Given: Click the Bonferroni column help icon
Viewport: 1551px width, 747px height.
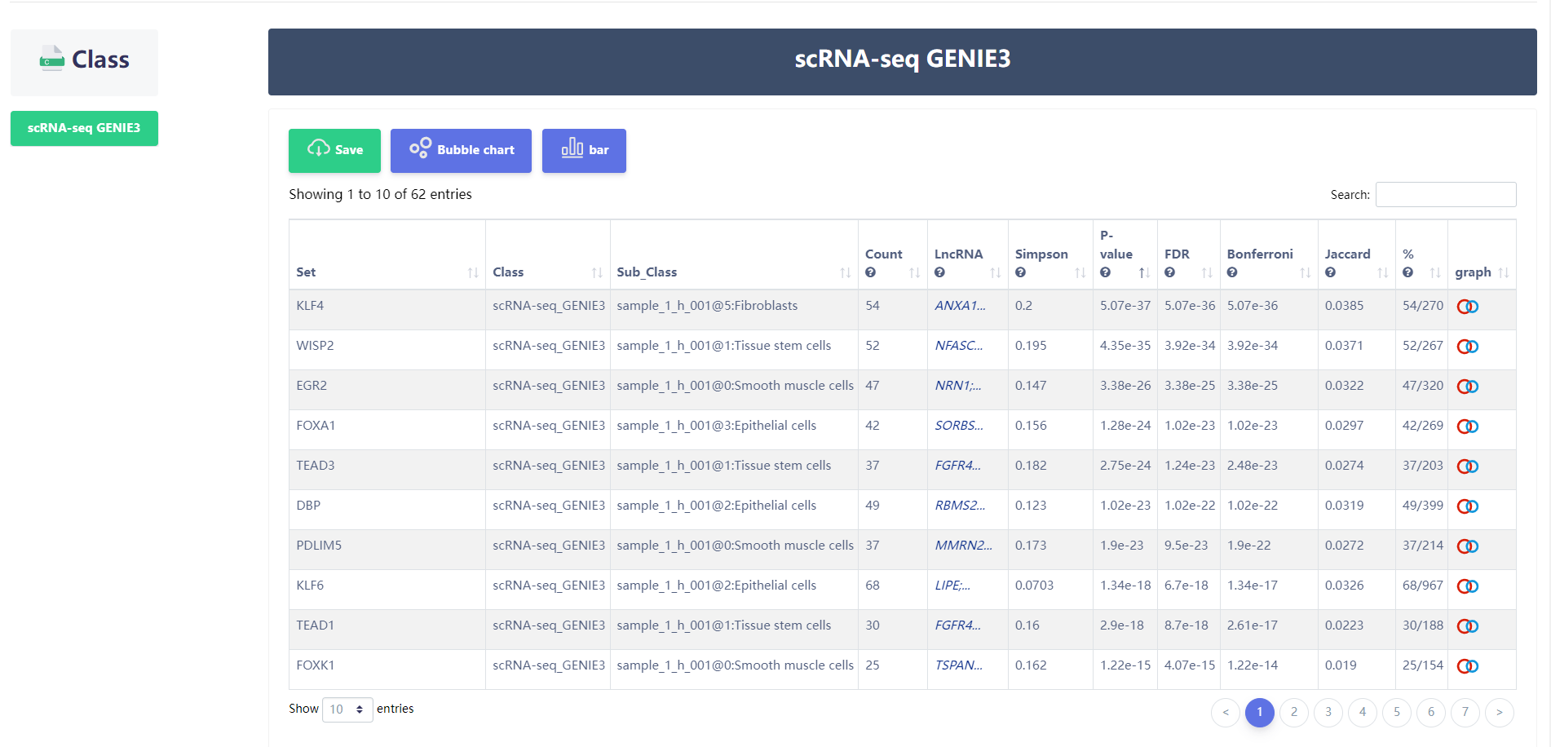Looking at the screenshot, I should click(1232, 272).
